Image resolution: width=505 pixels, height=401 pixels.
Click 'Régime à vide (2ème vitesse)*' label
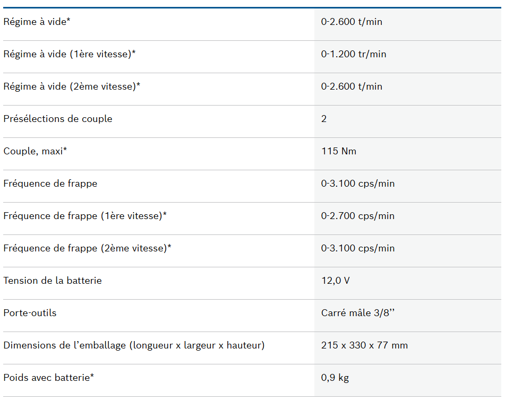[72, 86]
